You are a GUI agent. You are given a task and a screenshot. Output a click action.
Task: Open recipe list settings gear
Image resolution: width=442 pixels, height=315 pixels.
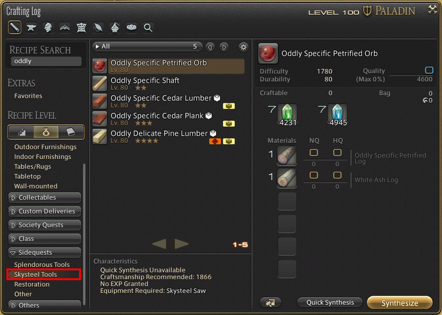pos(243,47)
